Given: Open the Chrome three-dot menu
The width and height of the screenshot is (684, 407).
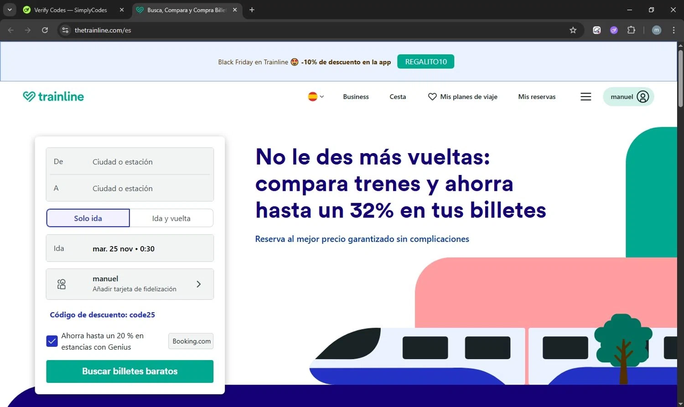Looking at the screenshot, I should tap(674, 30).
